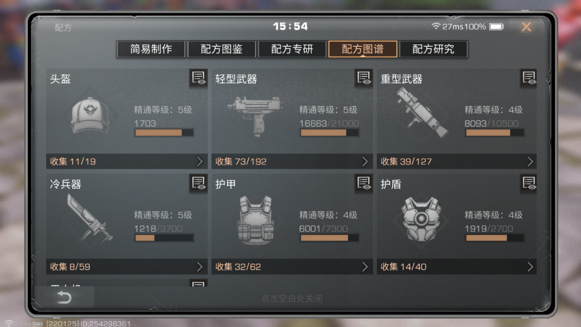The width and height of the screenshot is (581, 327).
Task: Select the rocket launcher weapon image
Action: point(422,113)
